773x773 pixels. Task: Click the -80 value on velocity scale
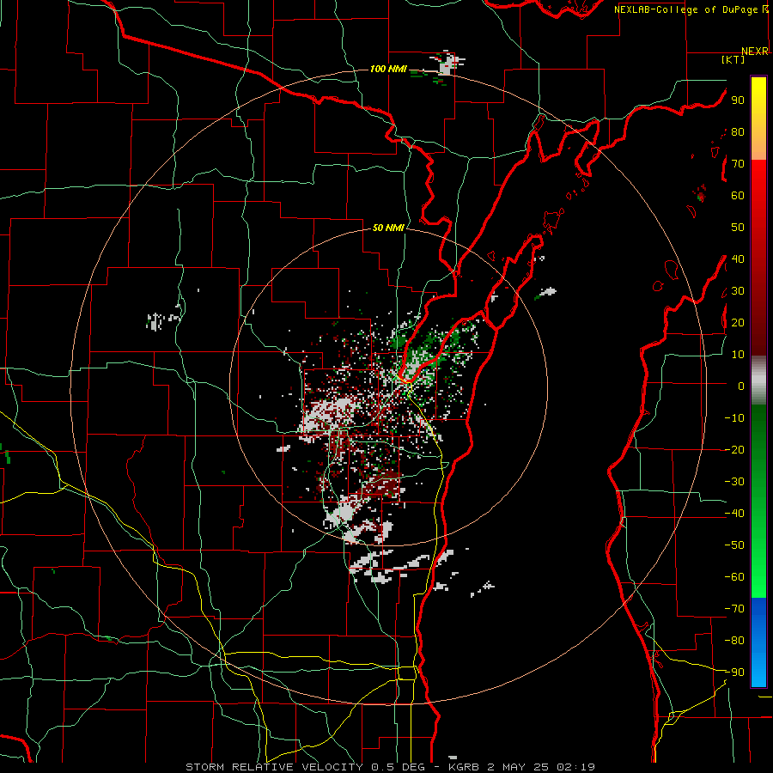pyautogui.click(x=734, y=641)
